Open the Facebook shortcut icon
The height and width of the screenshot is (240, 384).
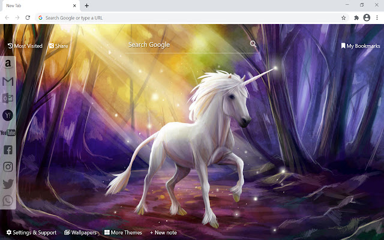click(x=8, y=149)
